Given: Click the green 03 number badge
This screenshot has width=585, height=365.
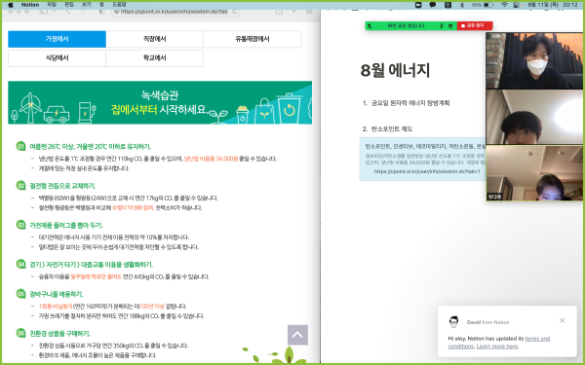Looking at the screenshot, I should coord(20,225).
